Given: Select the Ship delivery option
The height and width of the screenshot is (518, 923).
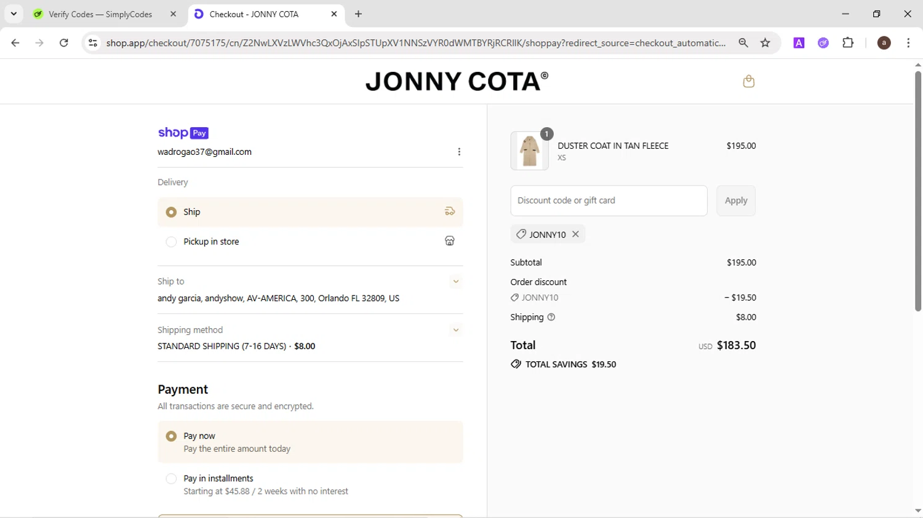Looking at the screenshot, I should [x=310, y=211].
